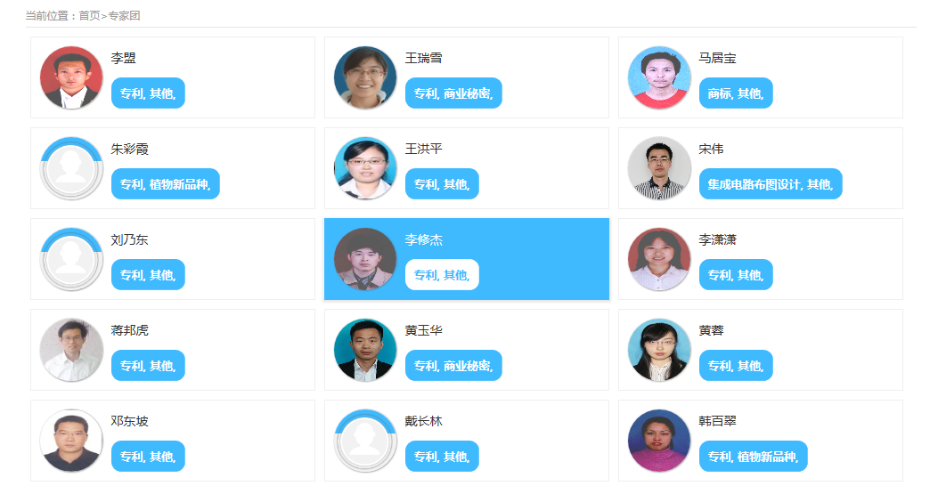Click 朱彩霞's 专利, 植物新品种 tag
Viewport: 938px width, 494px height.
coord(165,184)
